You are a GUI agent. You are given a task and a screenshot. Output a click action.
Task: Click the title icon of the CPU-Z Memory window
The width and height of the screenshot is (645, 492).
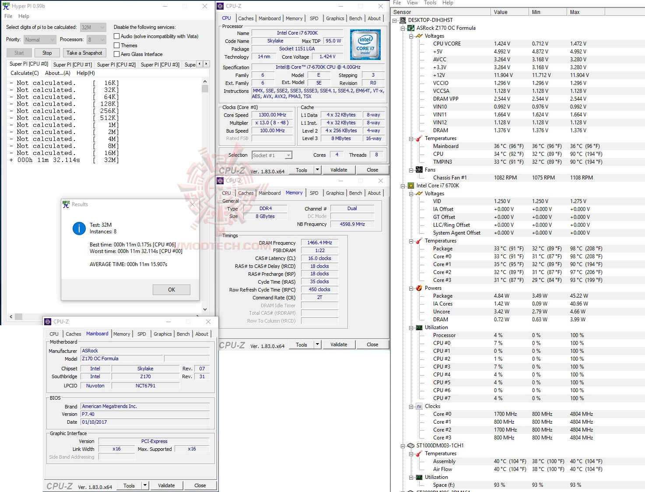click(x=221, y=181)
